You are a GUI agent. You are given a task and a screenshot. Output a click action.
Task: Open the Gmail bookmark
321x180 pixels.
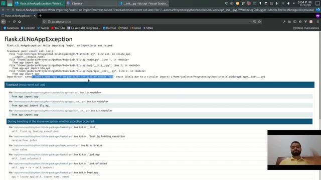135,28
